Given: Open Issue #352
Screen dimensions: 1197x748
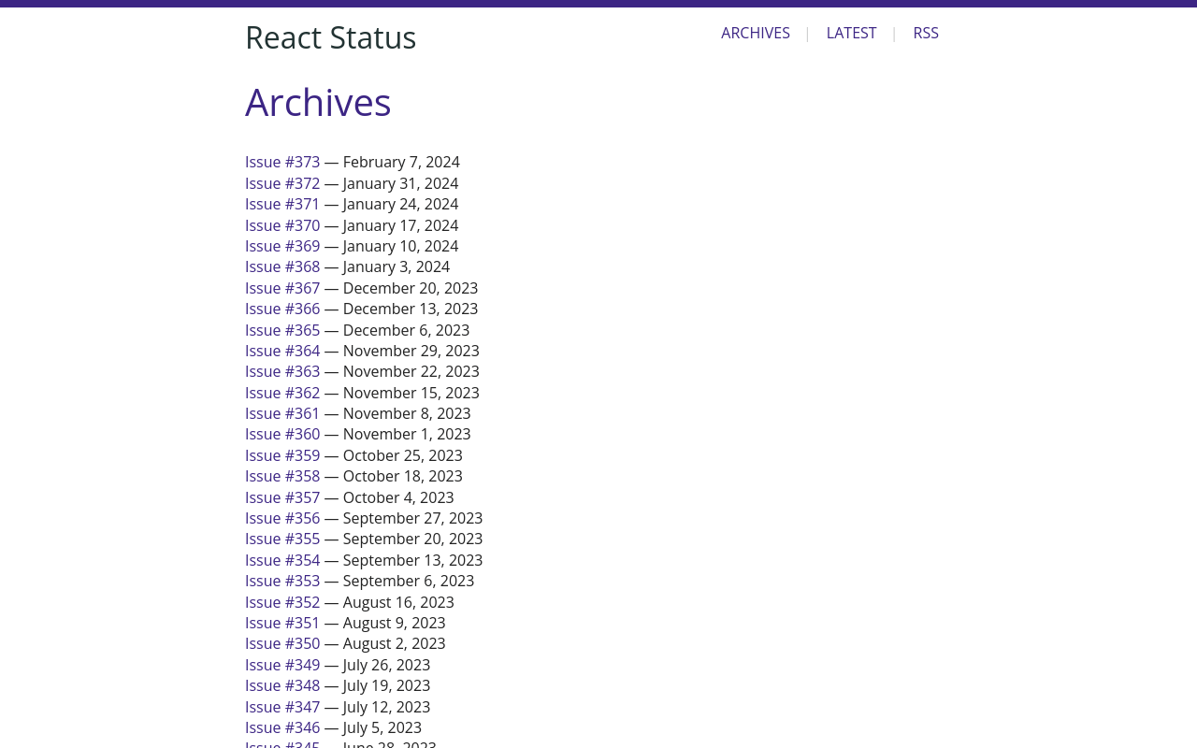Looking at the screenshot, I should (x=282, y=602).
